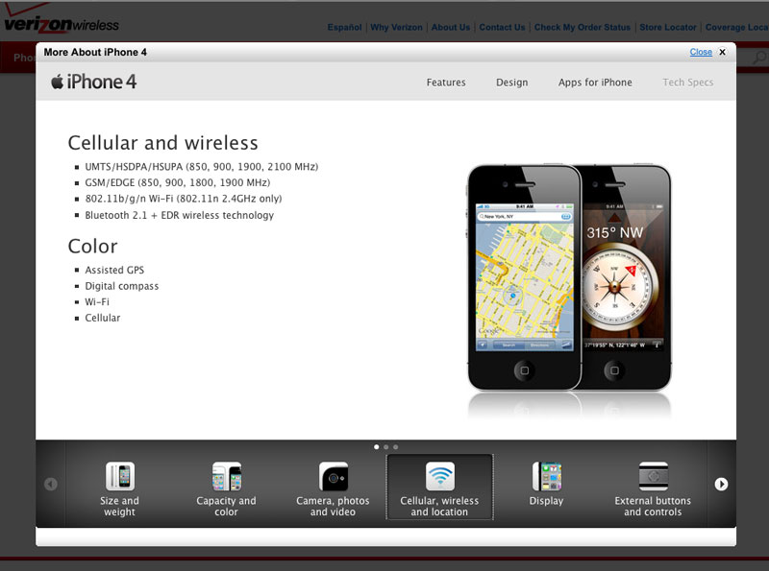Click the Capacity and color label

226,507
